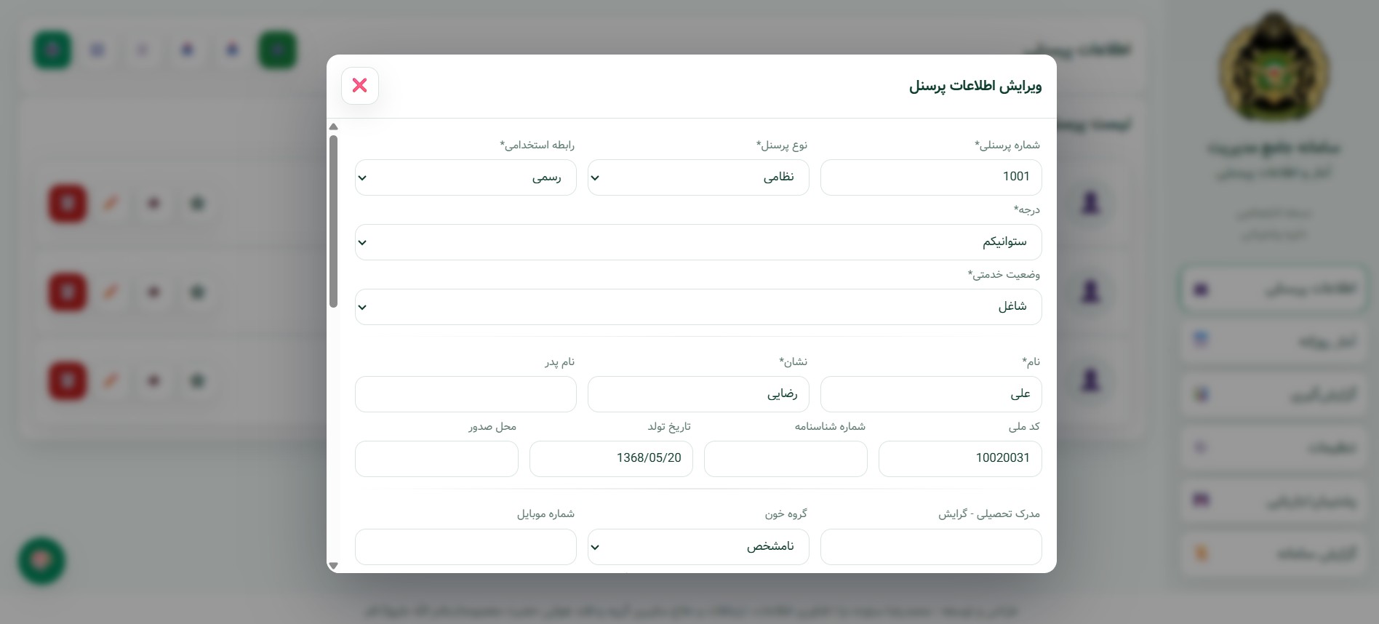Click the scroll down arrow in the dialog

[x=333, y=565]
